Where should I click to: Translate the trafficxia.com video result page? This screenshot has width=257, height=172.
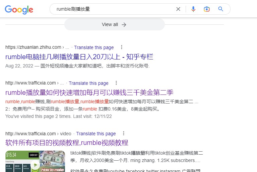96,134
